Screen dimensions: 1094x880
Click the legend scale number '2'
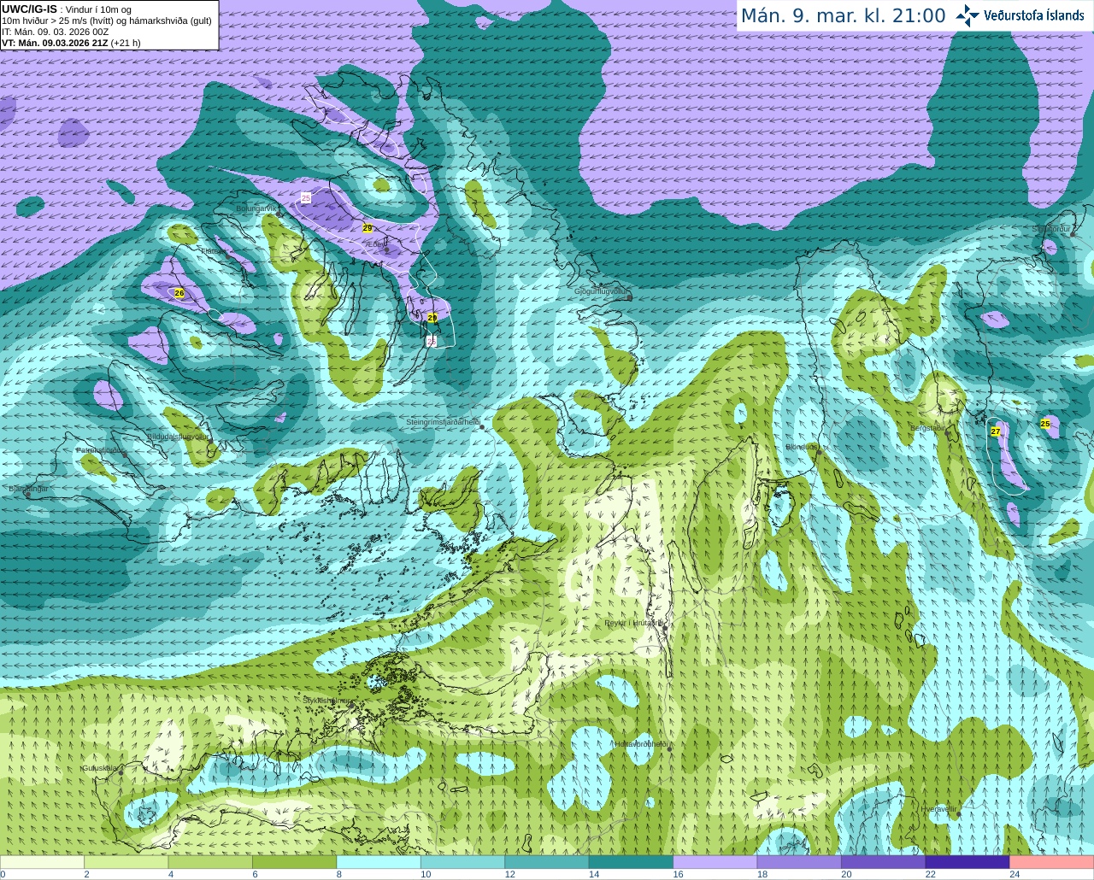tap(86, 874)
